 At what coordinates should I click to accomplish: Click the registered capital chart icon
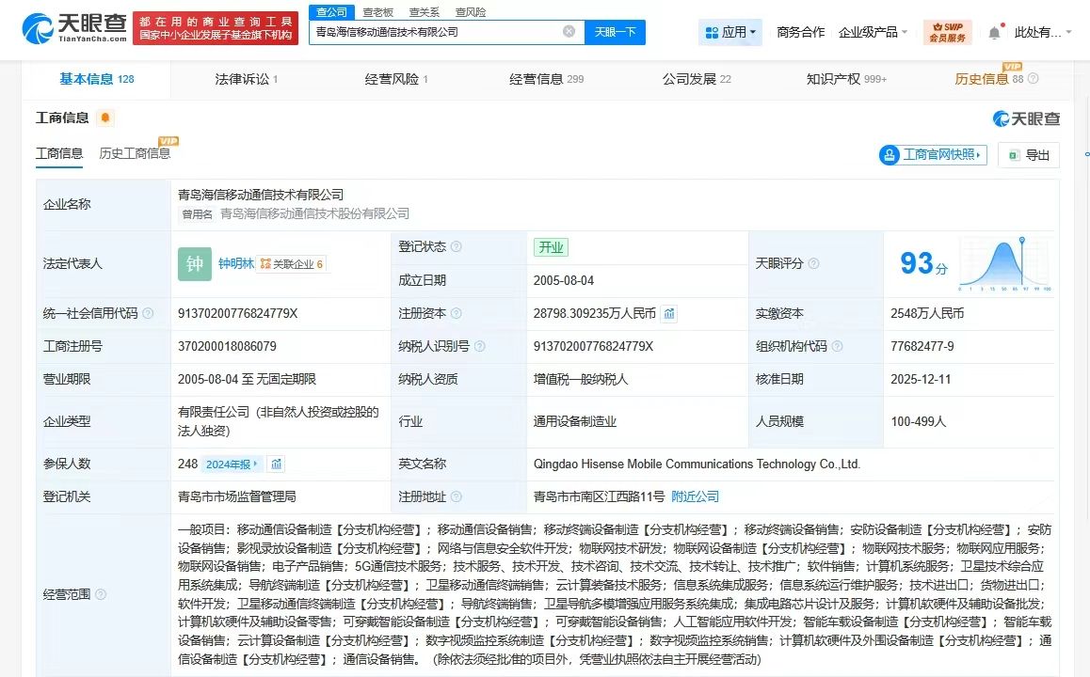(669, 313)
